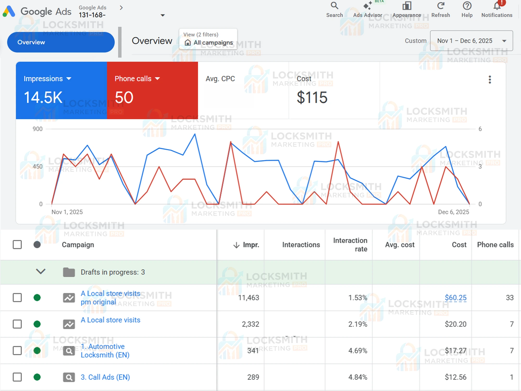The image size is (521, 391).
Task: Open the Impressions metric dropdown
Action: click(x=69, y=78)
